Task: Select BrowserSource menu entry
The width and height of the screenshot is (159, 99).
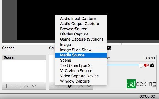Action: click(x=81, y=29)
